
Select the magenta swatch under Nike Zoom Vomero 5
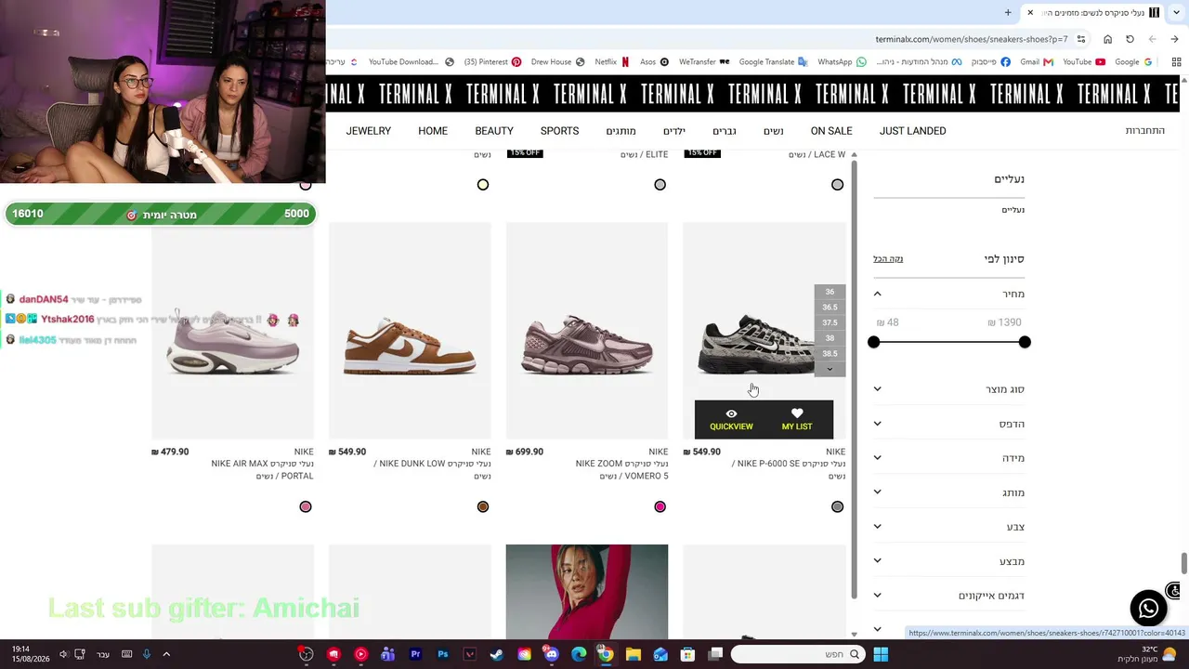pyautogui.click(x=660, y=506)
